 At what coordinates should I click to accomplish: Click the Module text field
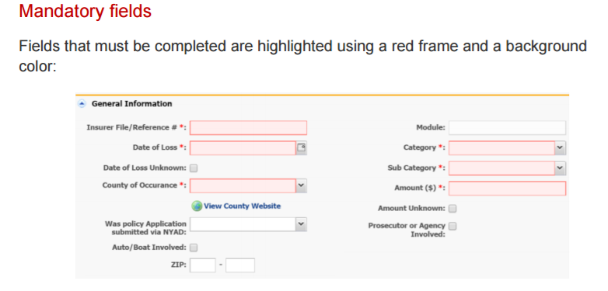click(507, 128)
